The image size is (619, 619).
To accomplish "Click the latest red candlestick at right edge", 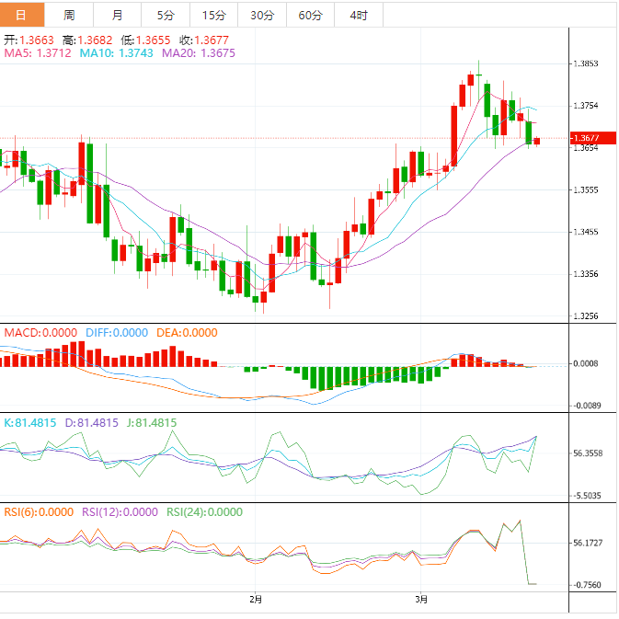I will click(537, 142).
